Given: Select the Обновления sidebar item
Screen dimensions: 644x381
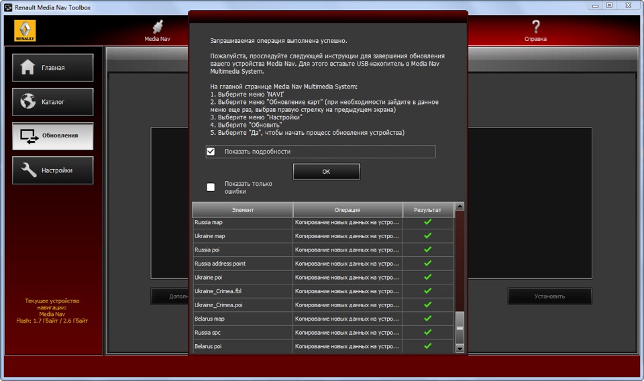Looking at the screenshot, I should coord(52,136).
